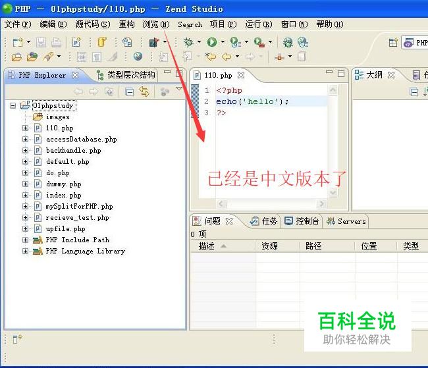Open the 编辑(E) menu

click(53, 24)
